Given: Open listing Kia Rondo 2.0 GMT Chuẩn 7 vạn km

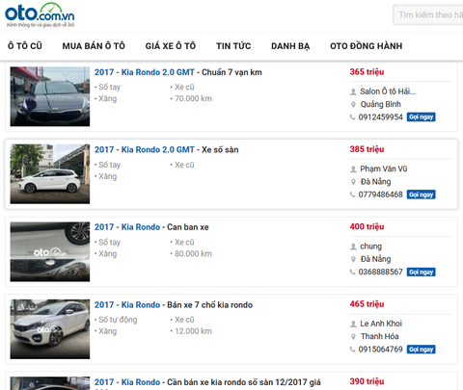Looking at the screenshot, I should (x=178, y=72).
